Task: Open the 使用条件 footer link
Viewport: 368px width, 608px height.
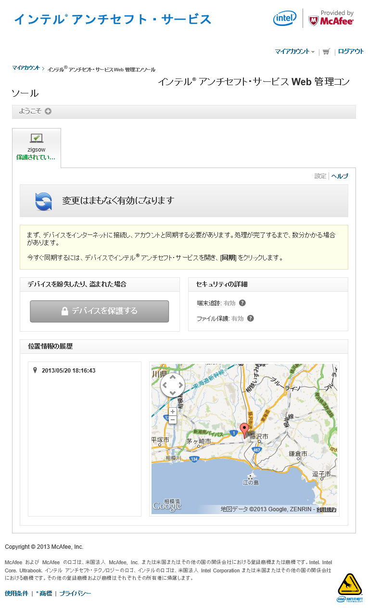Action: (x=16, y=594)
